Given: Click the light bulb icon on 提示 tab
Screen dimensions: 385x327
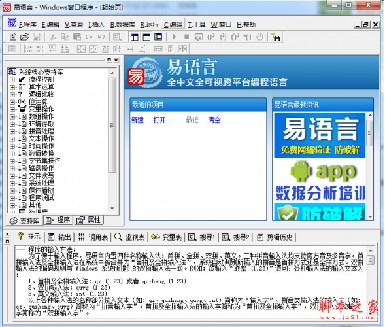Looking at the screenshot, I should click(20, 236).
